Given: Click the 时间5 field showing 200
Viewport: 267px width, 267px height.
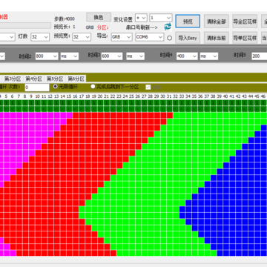Looking at the screenshot, I should (260, 56).
